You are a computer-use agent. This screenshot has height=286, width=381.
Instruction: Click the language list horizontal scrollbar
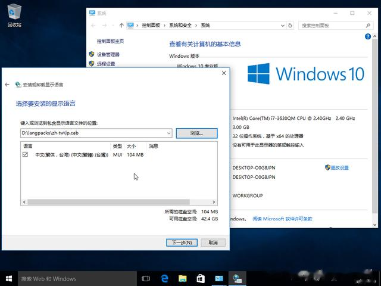tap(108, 202)
